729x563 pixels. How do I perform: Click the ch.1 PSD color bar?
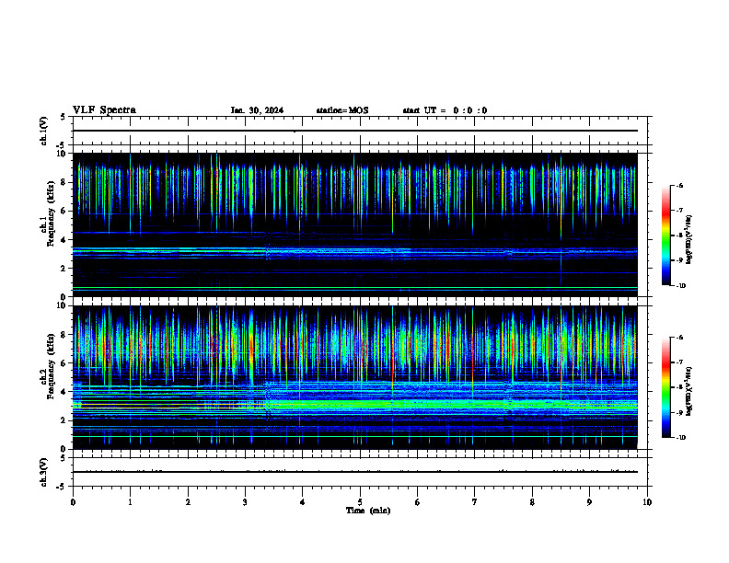tap(666, 236)
